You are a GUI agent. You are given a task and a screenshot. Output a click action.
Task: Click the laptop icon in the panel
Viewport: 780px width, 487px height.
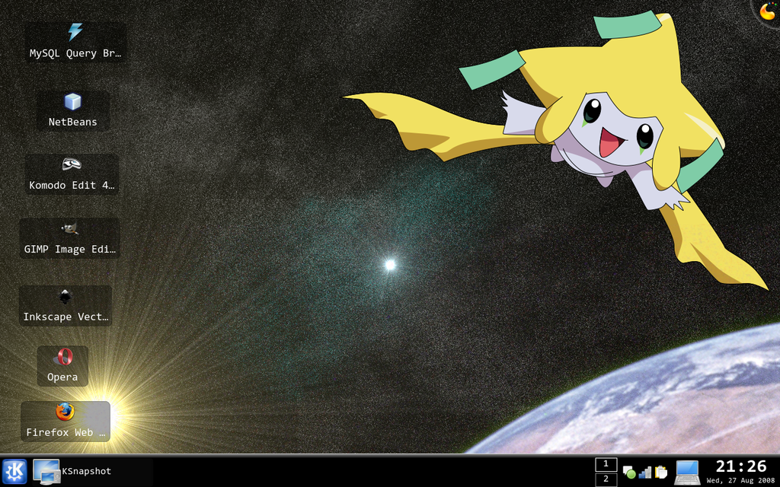click(x=688, y=472)
